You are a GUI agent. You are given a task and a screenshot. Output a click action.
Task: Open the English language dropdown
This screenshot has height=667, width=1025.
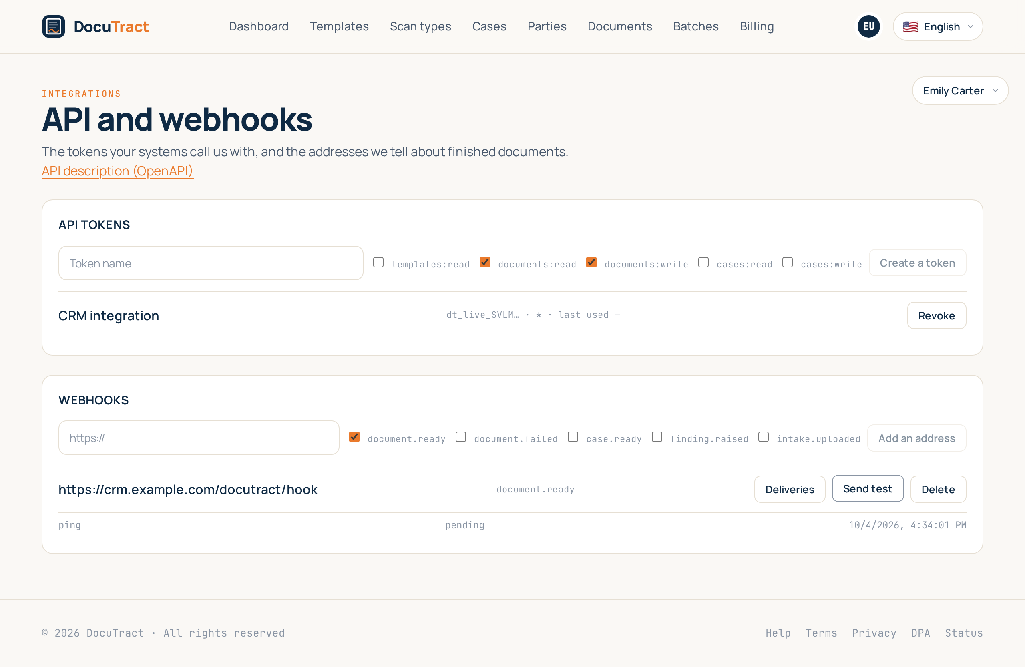938,27
